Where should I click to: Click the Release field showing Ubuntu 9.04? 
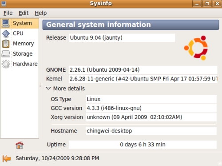[122, 38]
